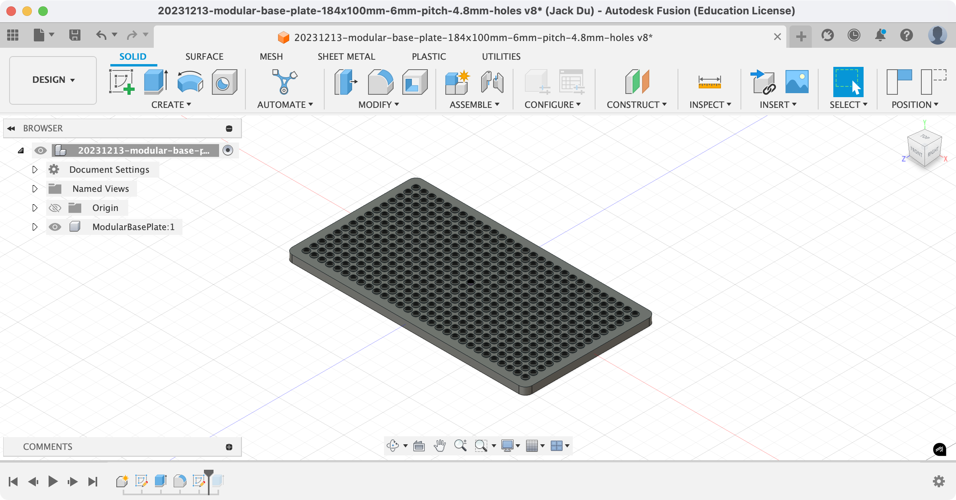This screenshot has width=956, height=500.
Task: Expand the Document Settings node
Action: 35,170
